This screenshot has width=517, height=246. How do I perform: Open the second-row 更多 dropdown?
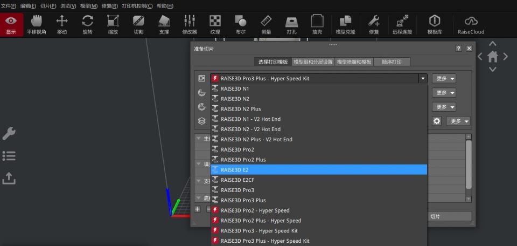(444, 93)
